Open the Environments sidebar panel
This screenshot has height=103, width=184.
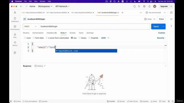tap(15, 27)
